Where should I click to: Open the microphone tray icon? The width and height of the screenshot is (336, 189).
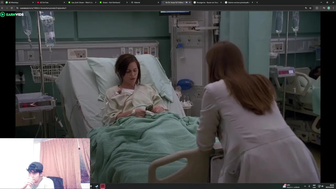pyautogui.click(x=309, y=186)
